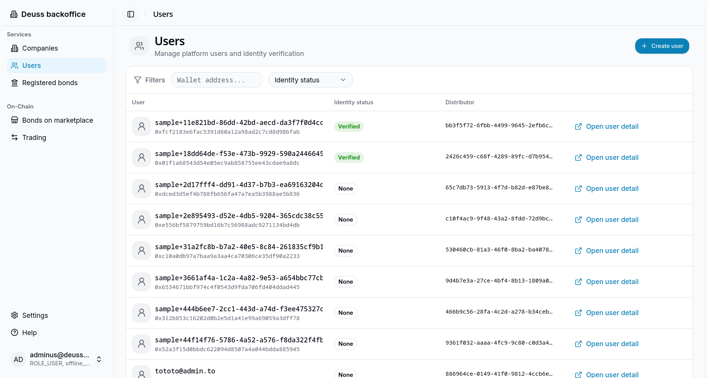Open user detail for sample+18dd64de
The width and height of the screenshot is (708, 378).
(x=607, y=158)
